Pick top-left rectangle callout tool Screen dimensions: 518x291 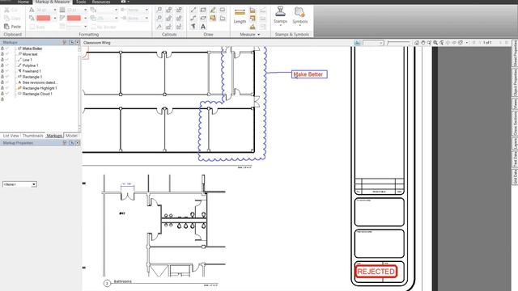click(x=159, y=10)
